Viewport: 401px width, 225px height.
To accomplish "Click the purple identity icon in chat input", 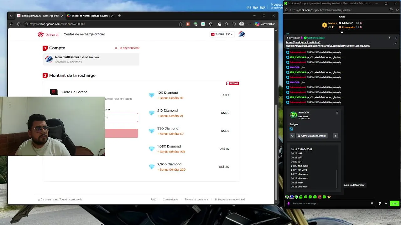I will (x=289, y=203).
